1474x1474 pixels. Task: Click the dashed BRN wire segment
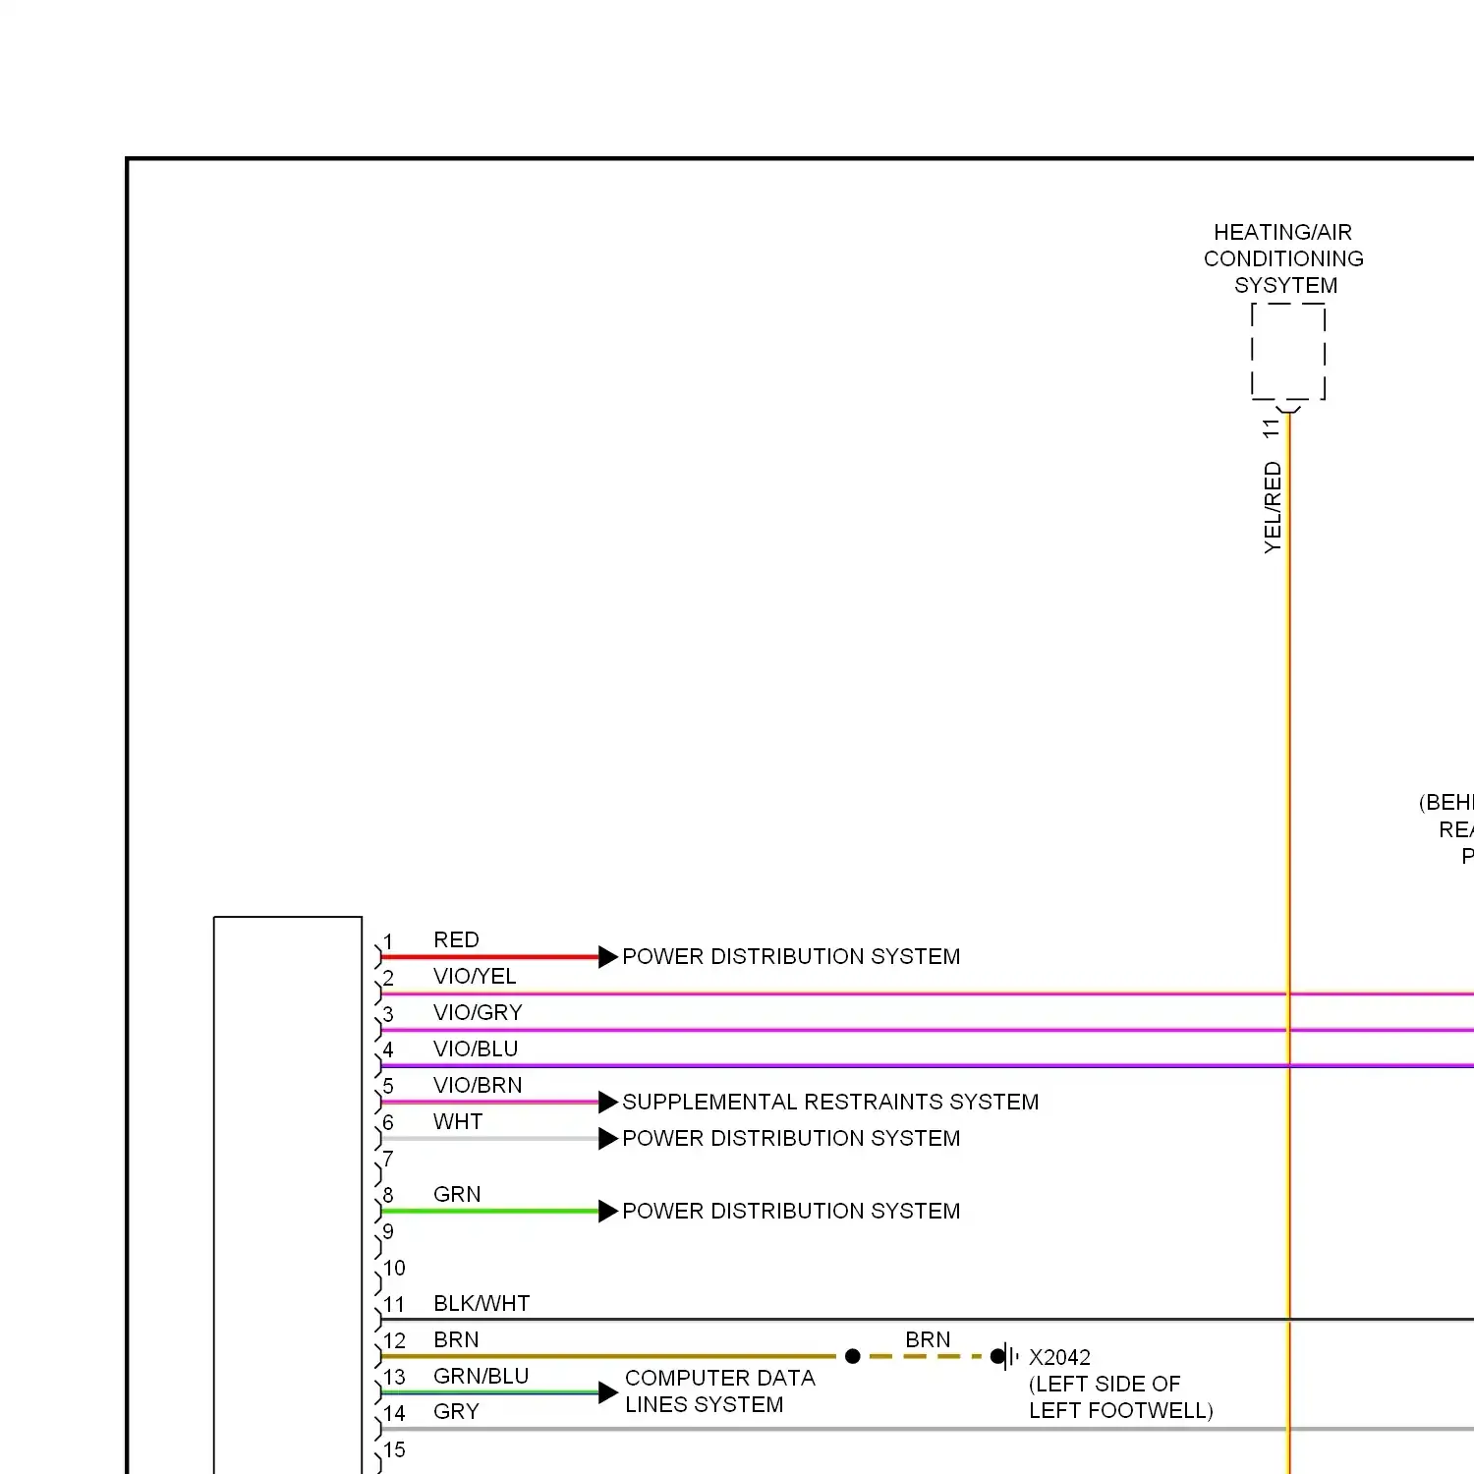click(x=926, y=1356)
